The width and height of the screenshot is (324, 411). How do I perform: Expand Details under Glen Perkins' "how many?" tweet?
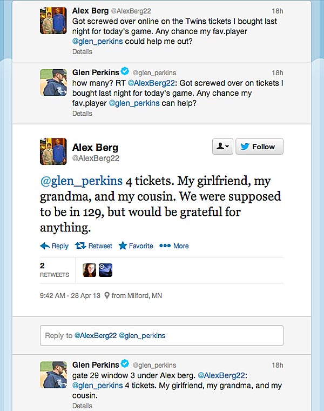click(x=82, y=114)
